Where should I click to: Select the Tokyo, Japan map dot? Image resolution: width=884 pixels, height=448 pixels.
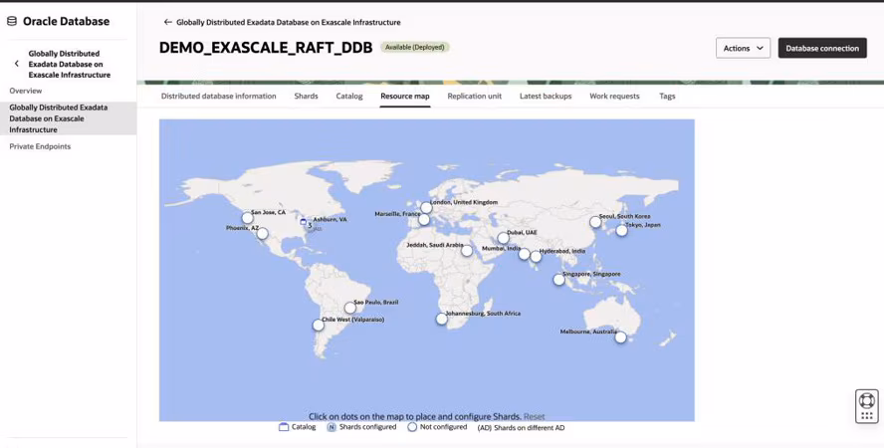[621, 231]
